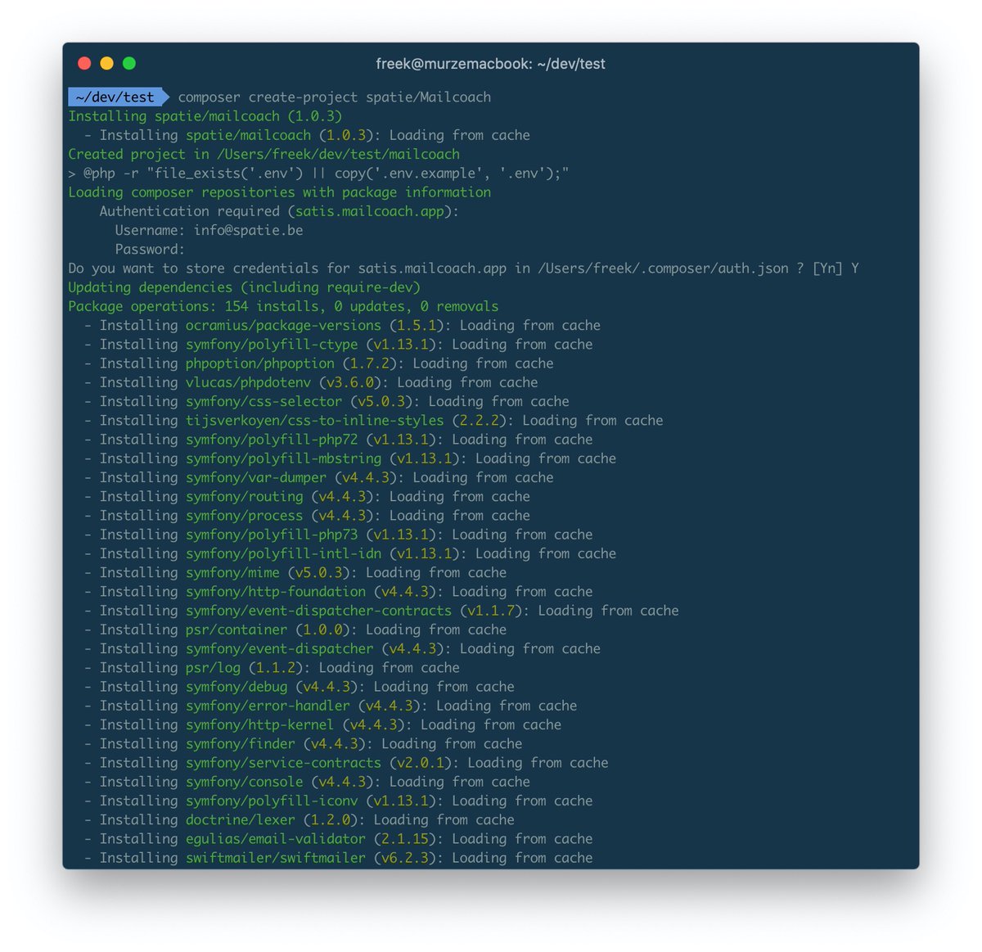This screenshot has width=982, height=952.
Task: Click package name symfony/debug
Action: point(236,687)
